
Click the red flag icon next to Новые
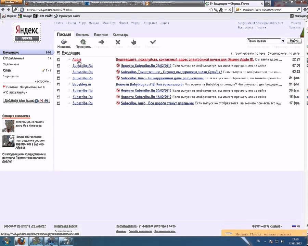4,87
